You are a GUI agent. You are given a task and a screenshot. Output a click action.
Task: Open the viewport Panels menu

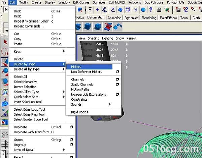131,38
